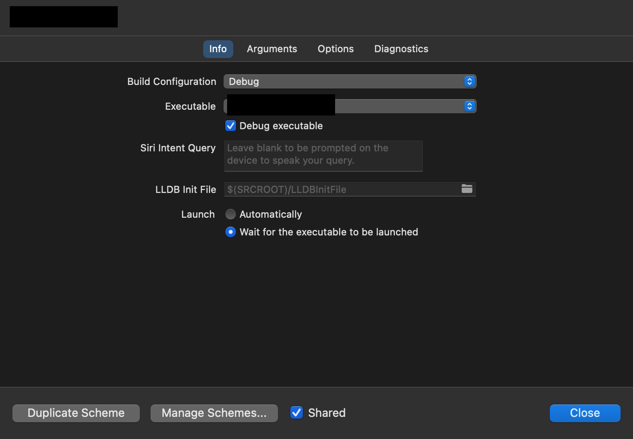Open Manage Schemes... dialog

pos(214,413)
